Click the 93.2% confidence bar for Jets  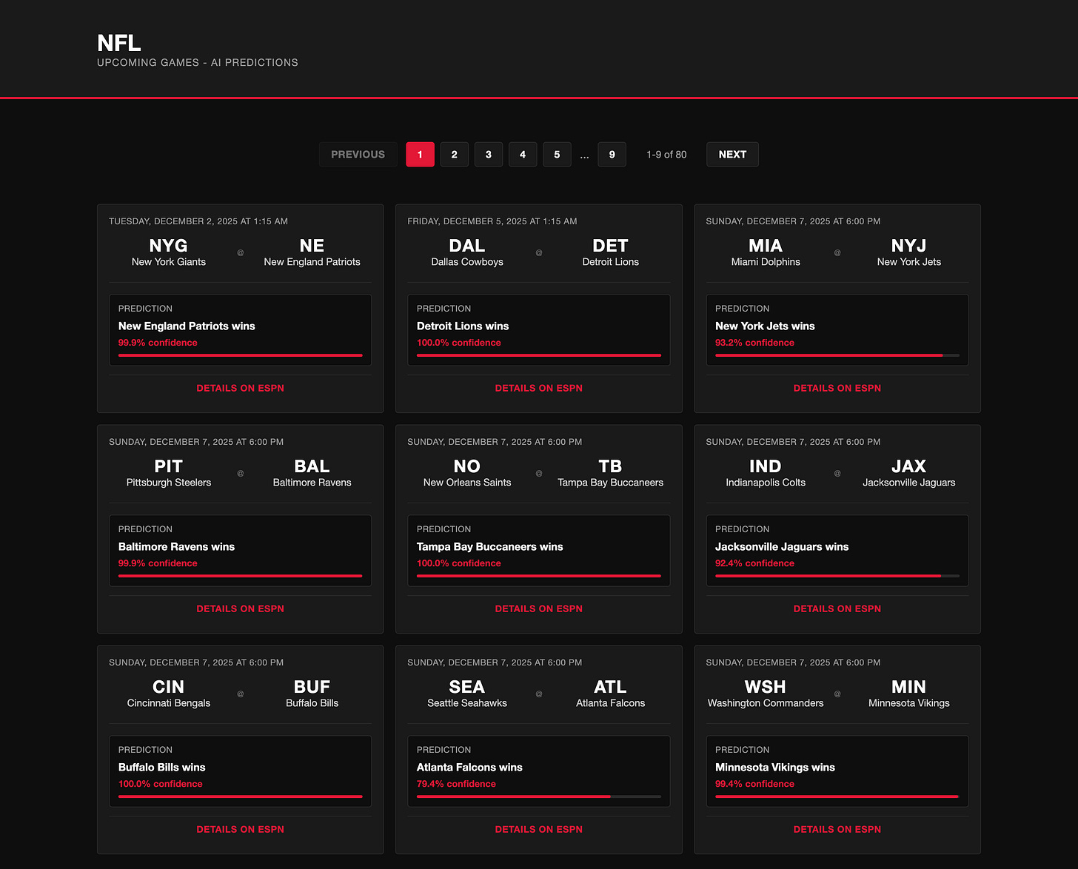[x=837, y=355]
